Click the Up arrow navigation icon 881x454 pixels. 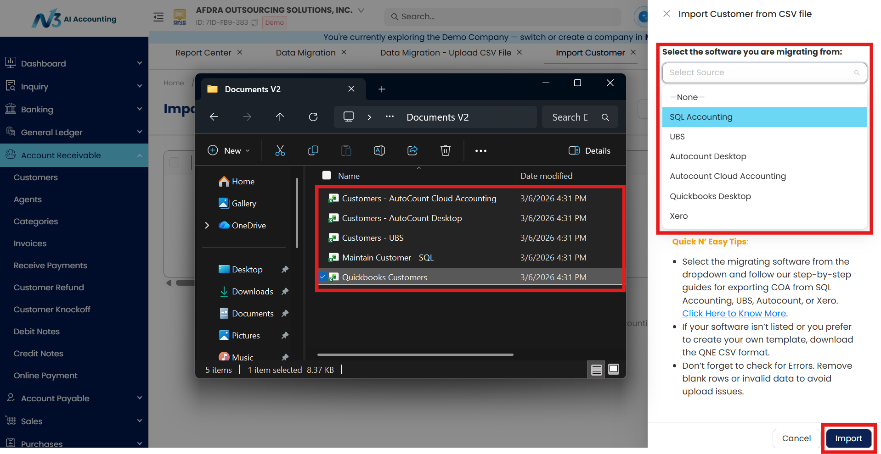(280, 117)
